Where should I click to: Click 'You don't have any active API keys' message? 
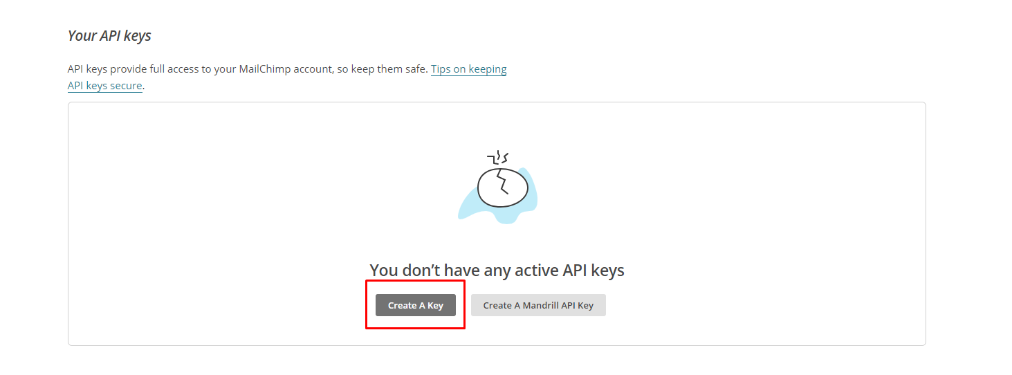[497, 270]
